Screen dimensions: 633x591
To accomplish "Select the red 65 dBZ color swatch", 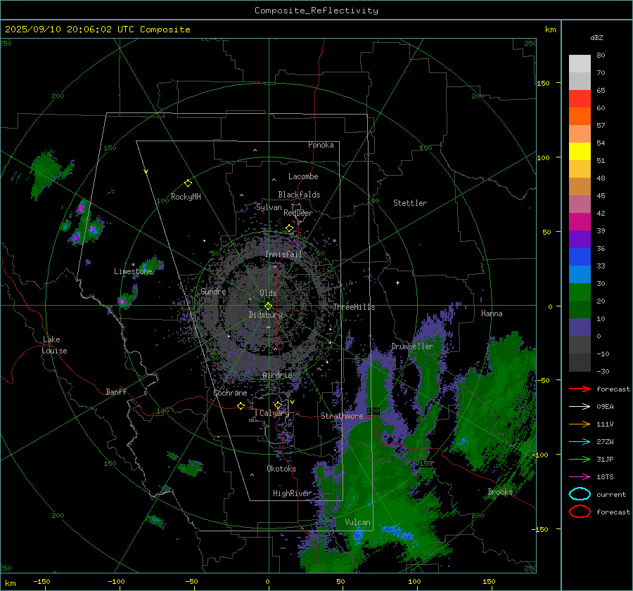I will pyautogui.click(x=580, y=98).
